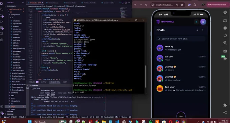Expand the TIMELINE section in Explorer
230x123 pixels.
[10, 114]
